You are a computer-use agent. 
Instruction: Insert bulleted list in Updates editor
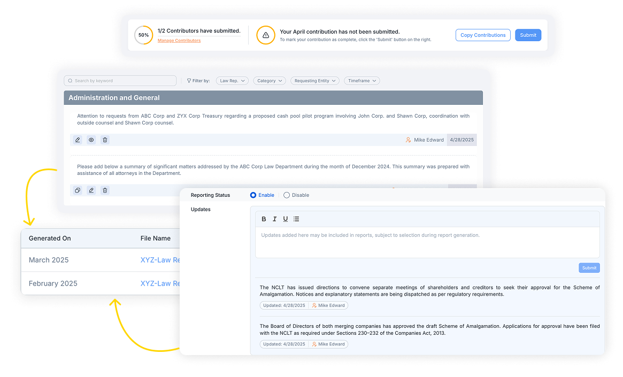[296, 219]
